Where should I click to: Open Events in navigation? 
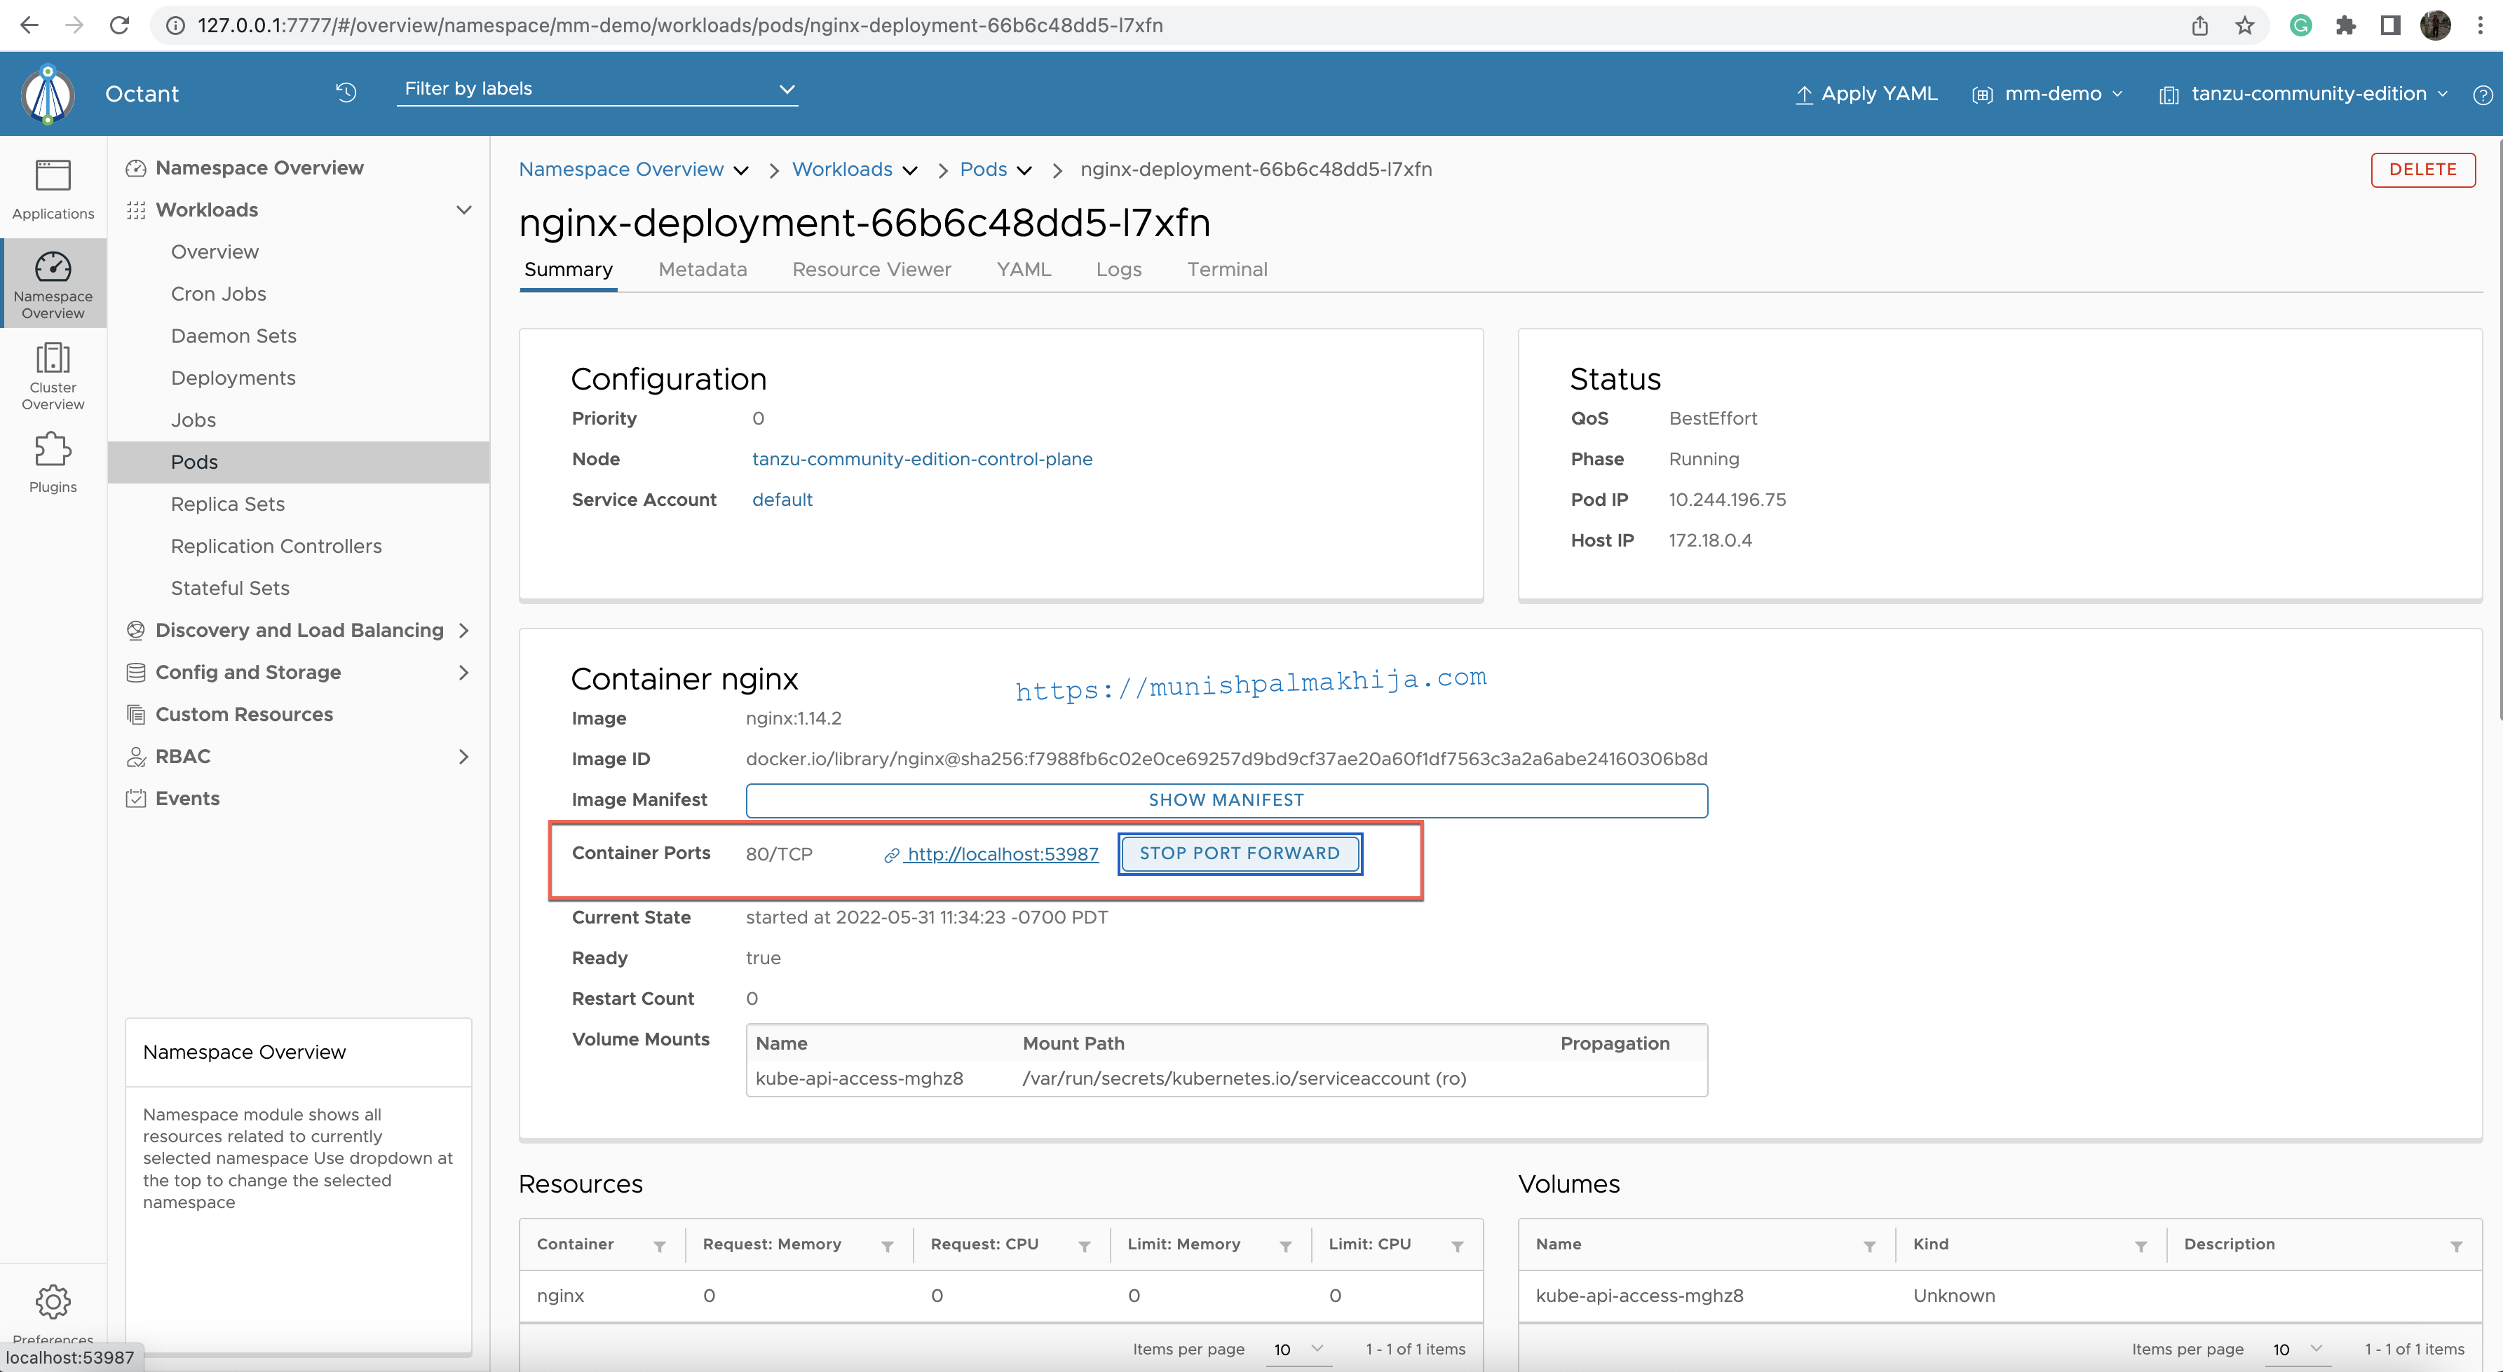point(186,798)
